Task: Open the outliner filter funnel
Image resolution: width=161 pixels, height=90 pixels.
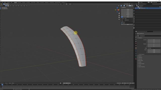Action: (x=160, y=4)
